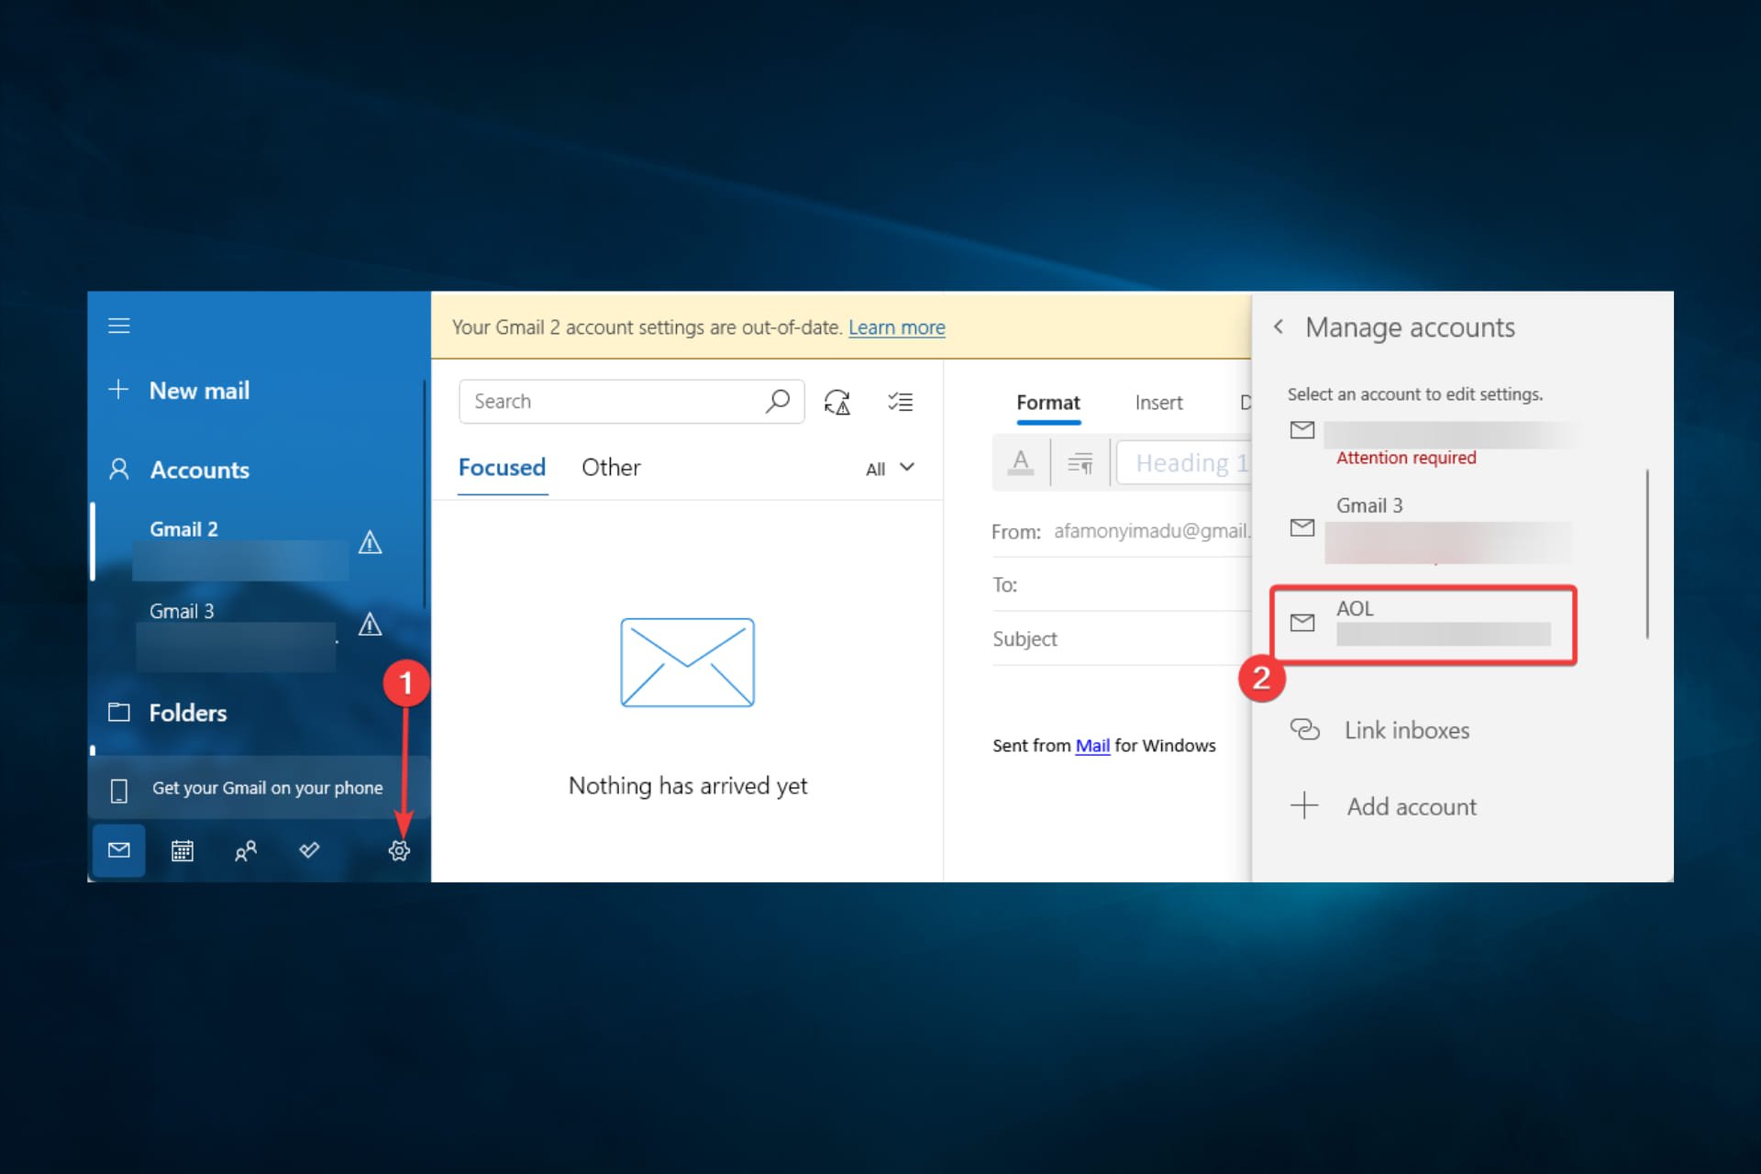Switch to the Other tab

pos(611,468)
